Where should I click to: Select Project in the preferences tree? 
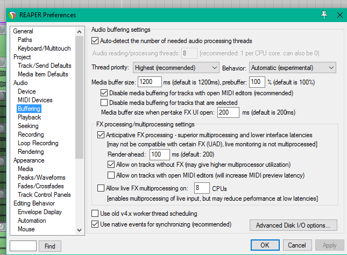[x=22, y=57]
